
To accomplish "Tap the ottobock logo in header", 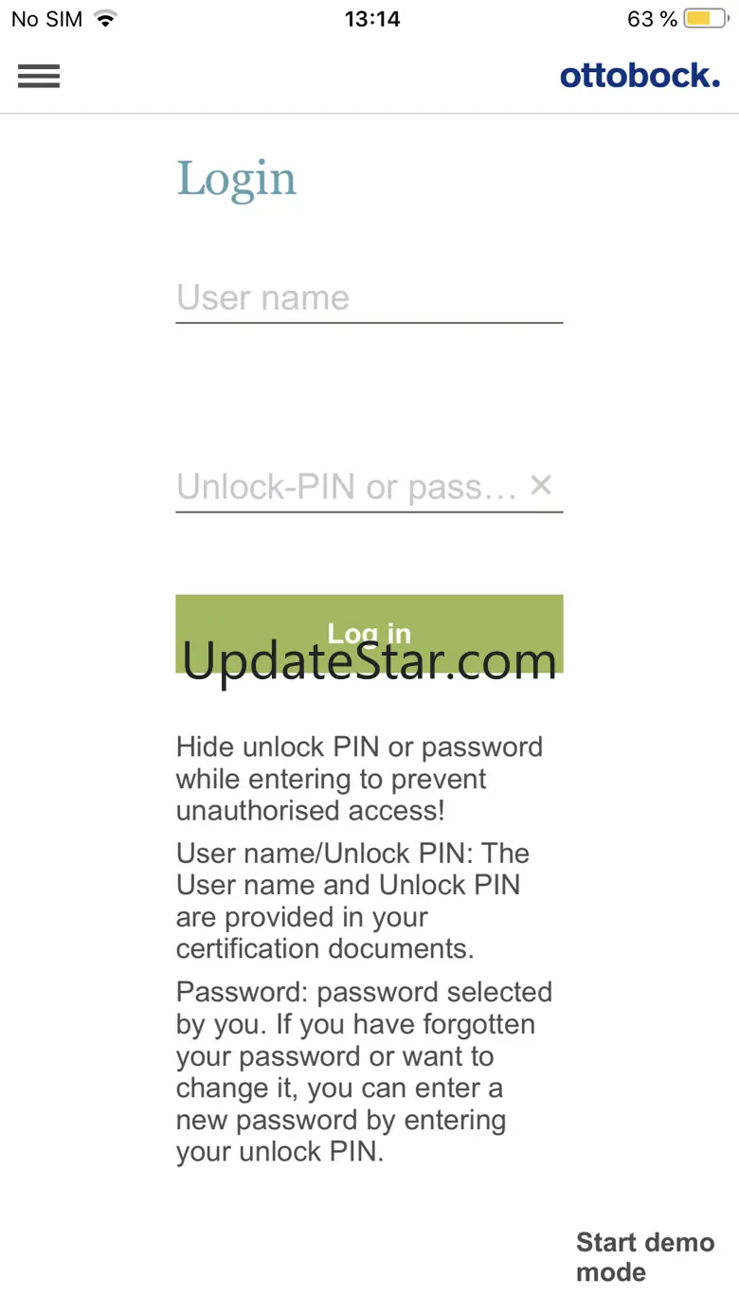I will pyautogui.click(x=640, y=75).
